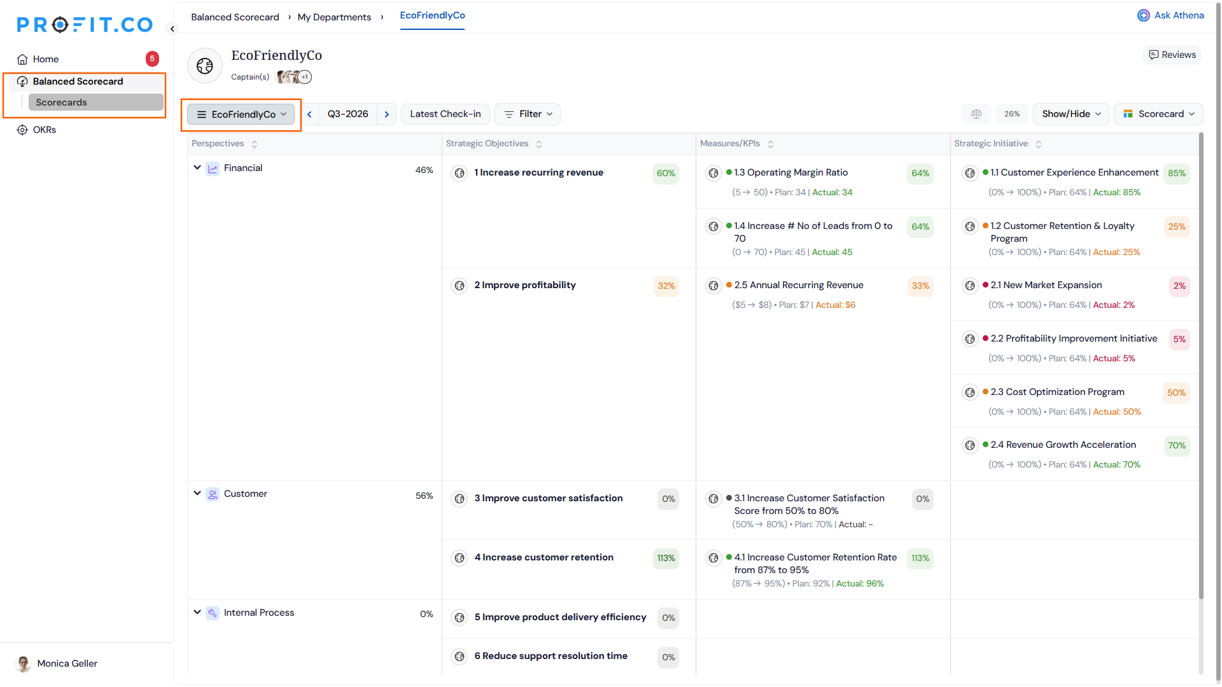This screenshot has height=687, width=1222.
Task: Open the weights balance scale icon
Action: [976, 114]
